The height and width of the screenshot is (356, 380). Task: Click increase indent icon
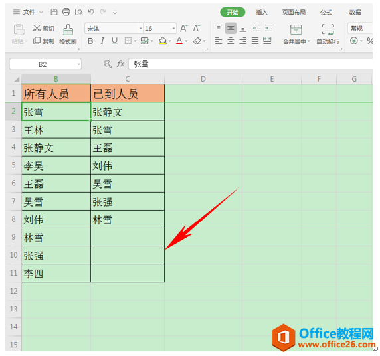pyautogui.click(x=268, y=28)
